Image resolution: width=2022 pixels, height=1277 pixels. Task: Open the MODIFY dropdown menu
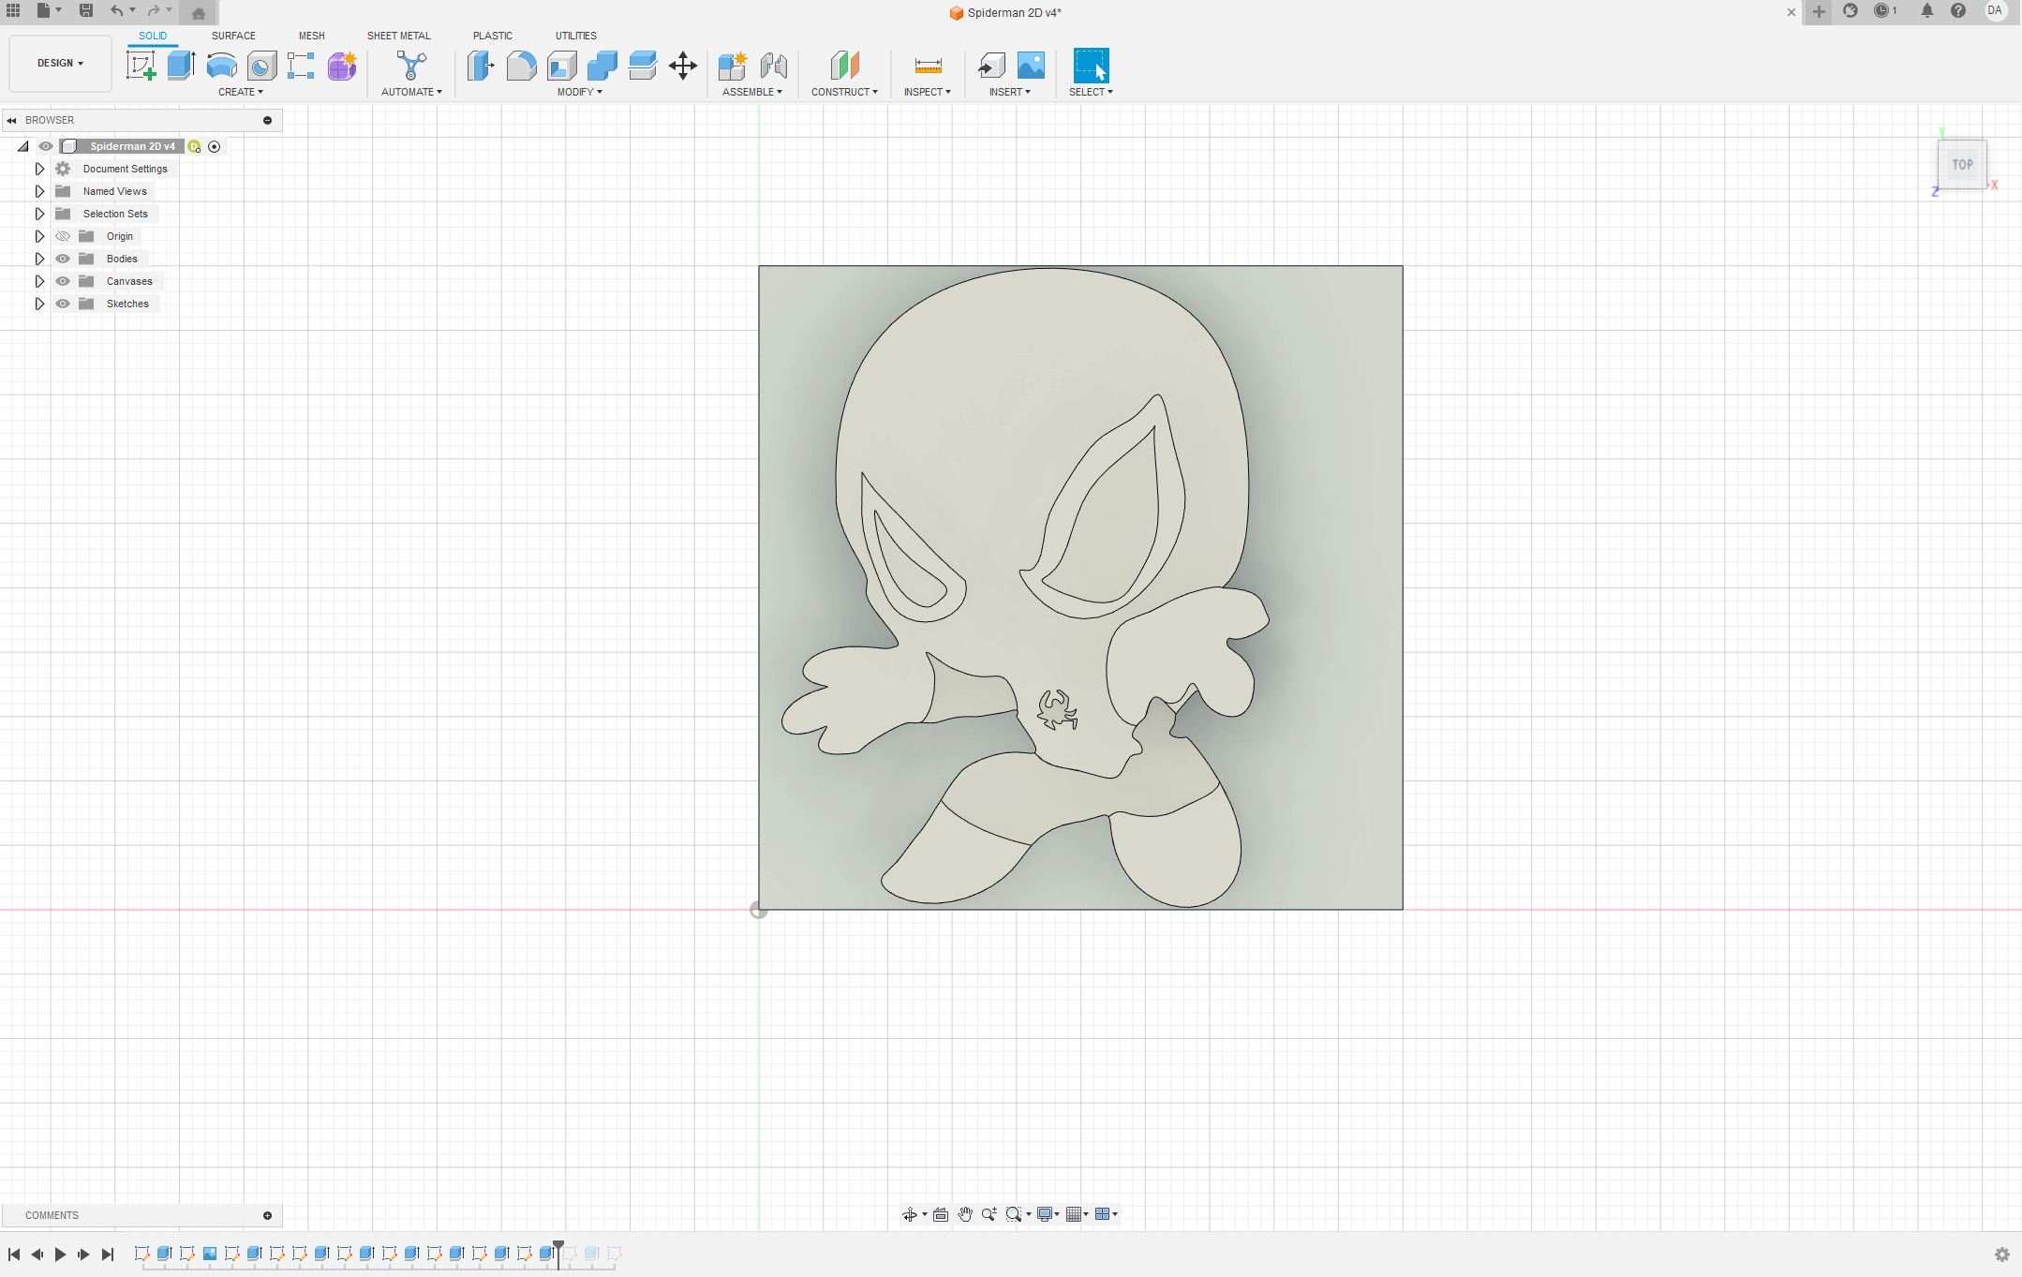pyautogui.click(x=580, y=92)
